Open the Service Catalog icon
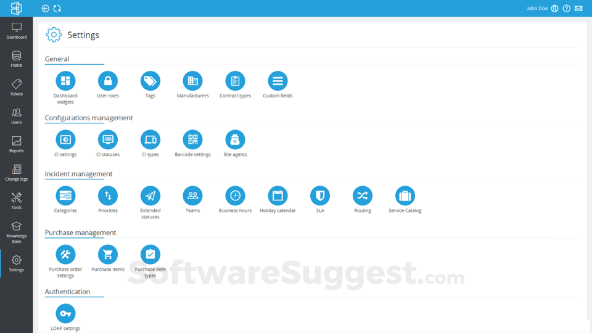592x333 pixels. point(405,195)
